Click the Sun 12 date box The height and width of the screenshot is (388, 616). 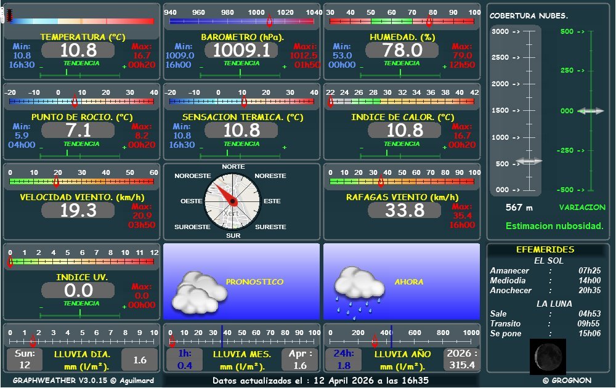(x=25, y=360)
